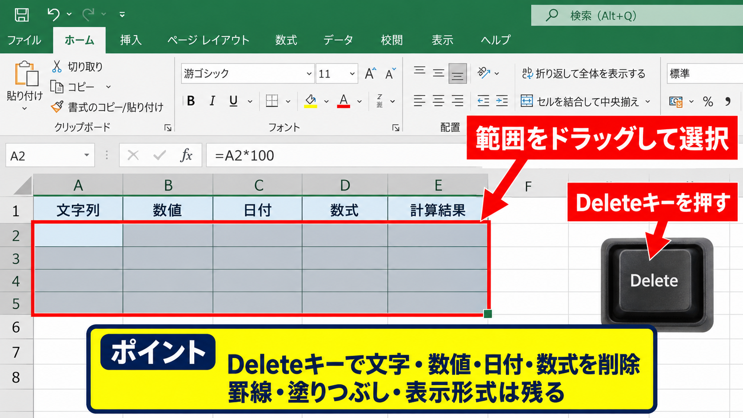Open the number format dropdown 標準

coord(705,74)
